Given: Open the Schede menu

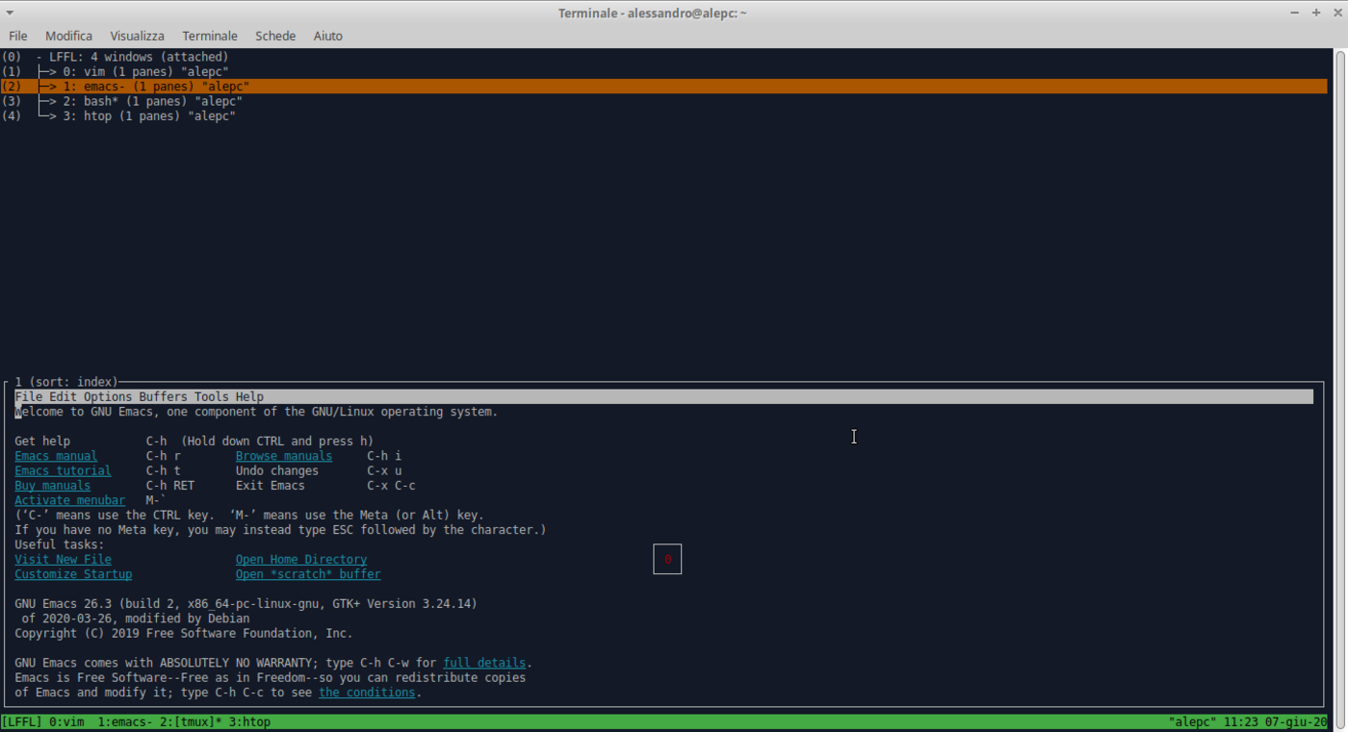Looking at the screenshot, I should (x=275, y=36).
